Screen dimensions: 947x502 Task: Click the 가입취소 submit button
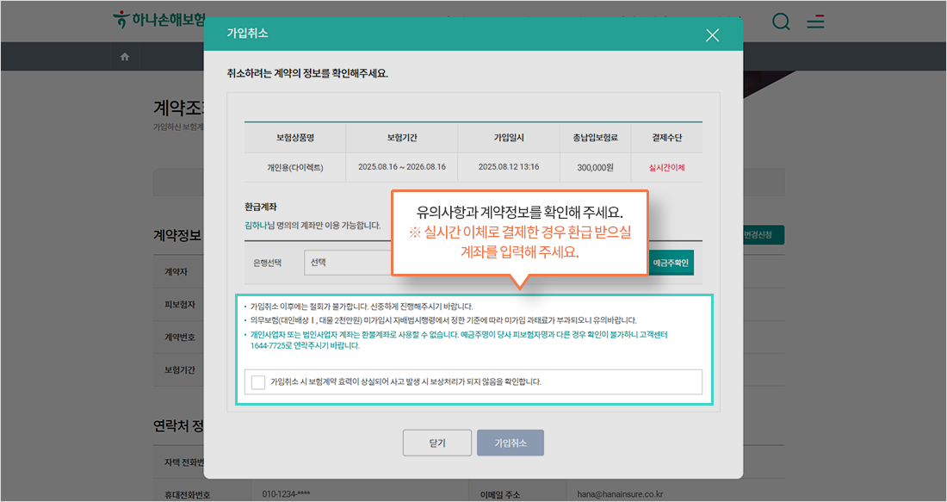click(511, 443)
